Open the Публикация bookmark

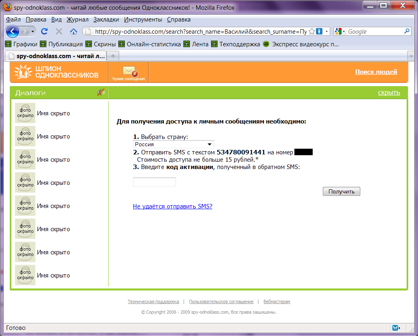[61, 44]
